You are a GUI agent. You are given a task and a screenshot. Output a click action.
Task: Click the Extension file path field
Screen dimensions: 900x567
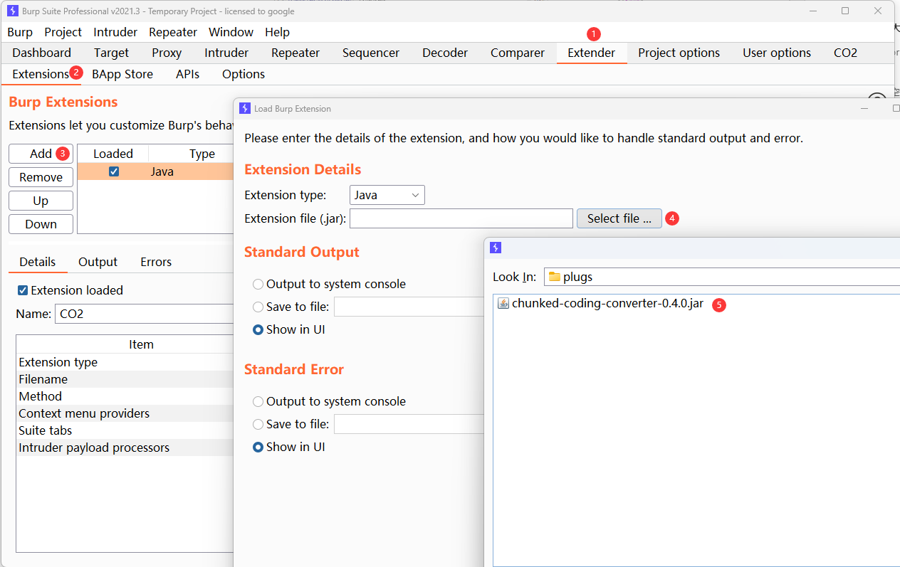pos(461,218)
